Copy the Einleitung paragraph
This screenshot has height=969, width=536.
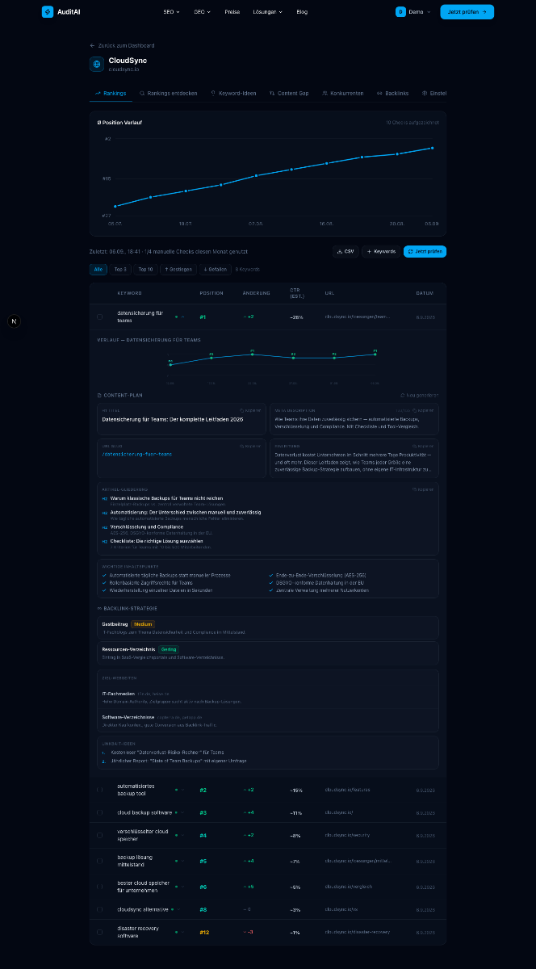(422, 445)
